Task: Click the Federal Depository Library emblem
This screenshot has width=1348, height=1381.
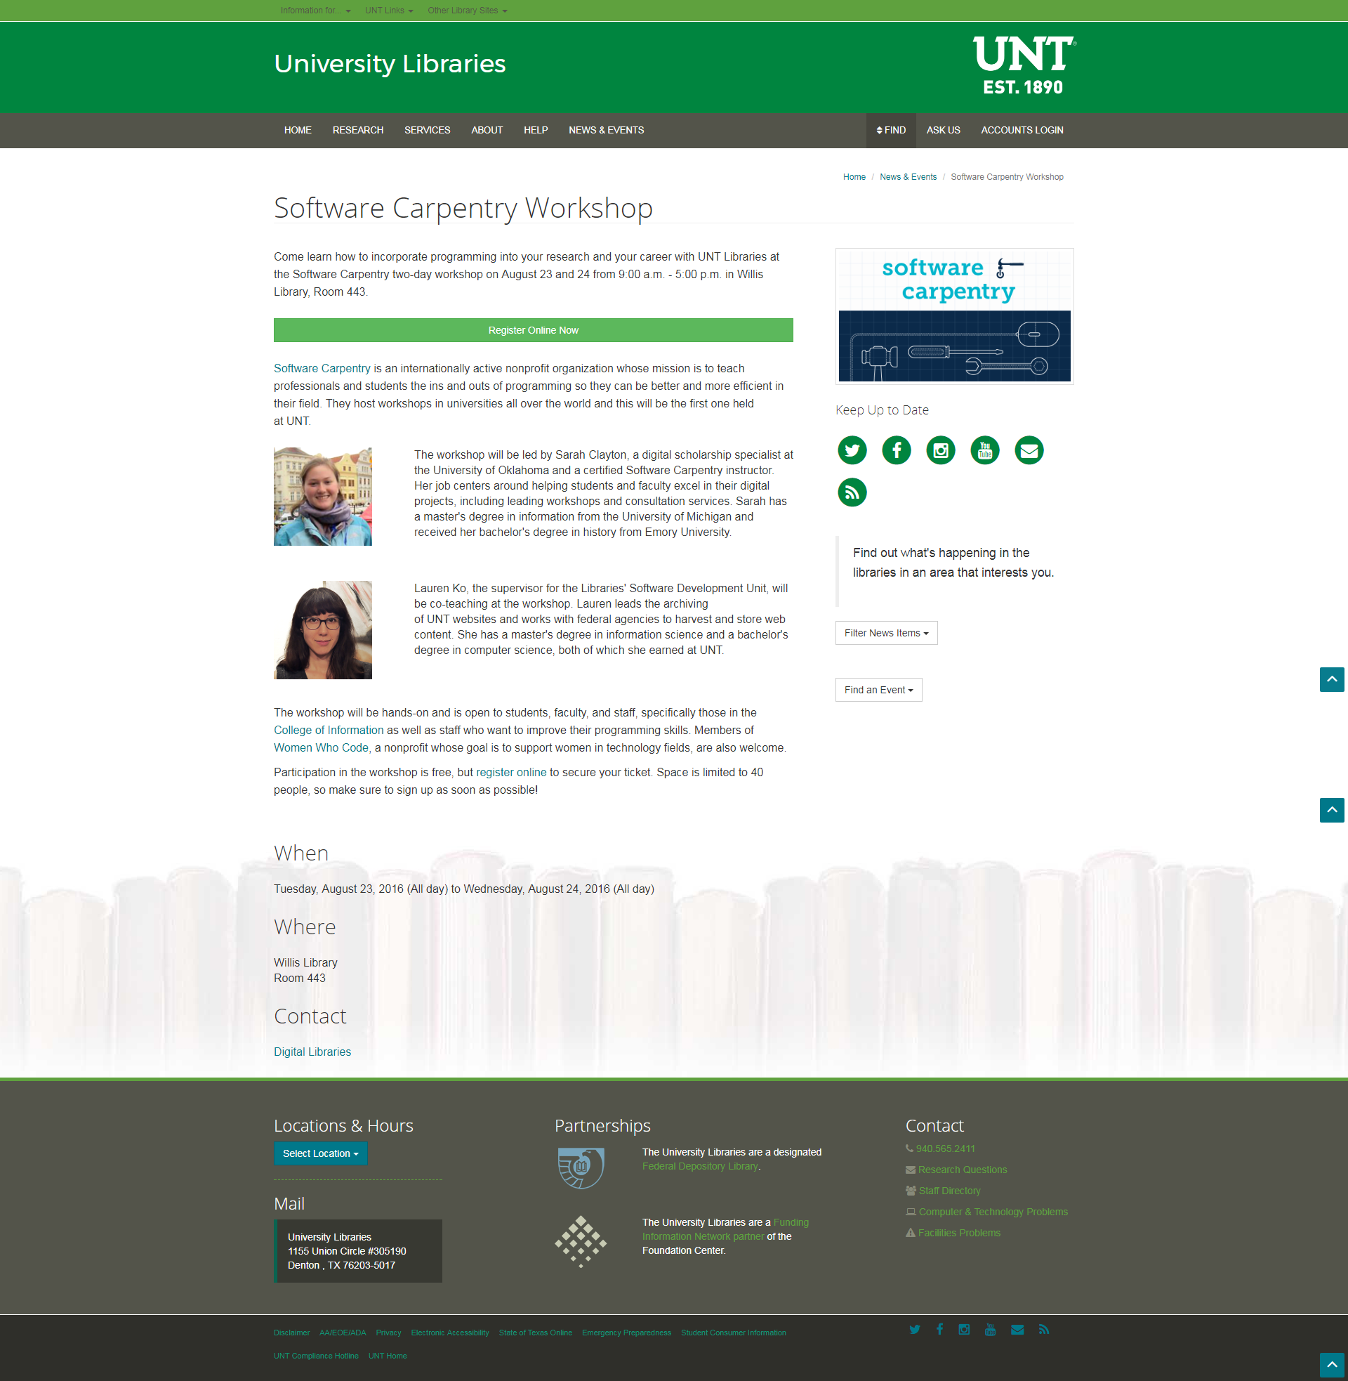Action: [x=581, y=1167]
